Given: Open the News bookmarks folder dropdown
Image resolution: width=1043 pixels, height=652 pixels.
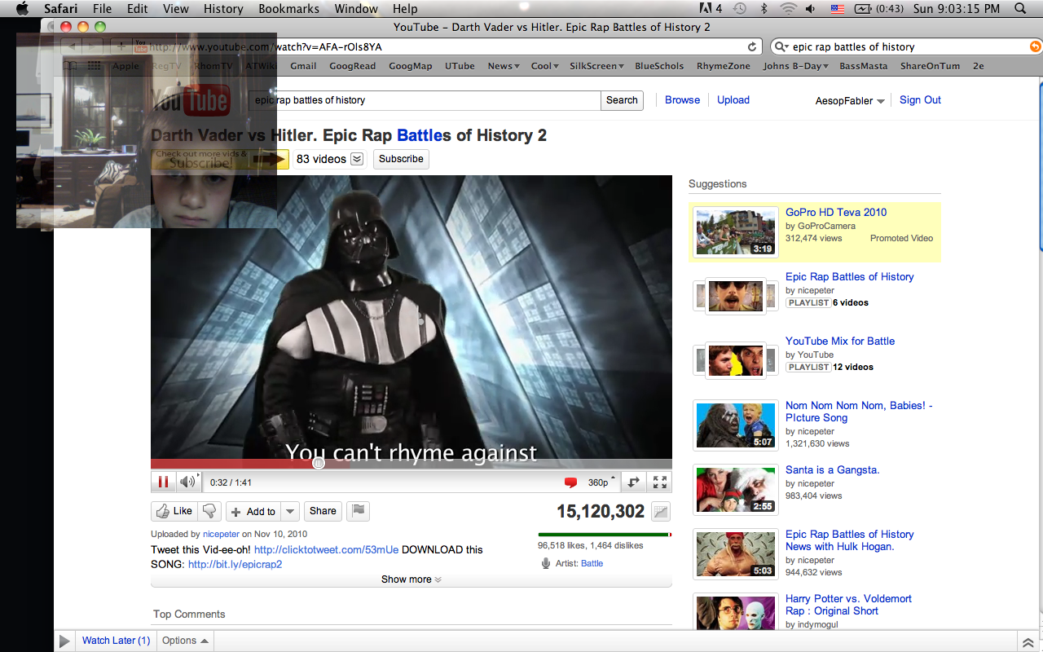Looking at the screenshot, I should pos(504,66).
